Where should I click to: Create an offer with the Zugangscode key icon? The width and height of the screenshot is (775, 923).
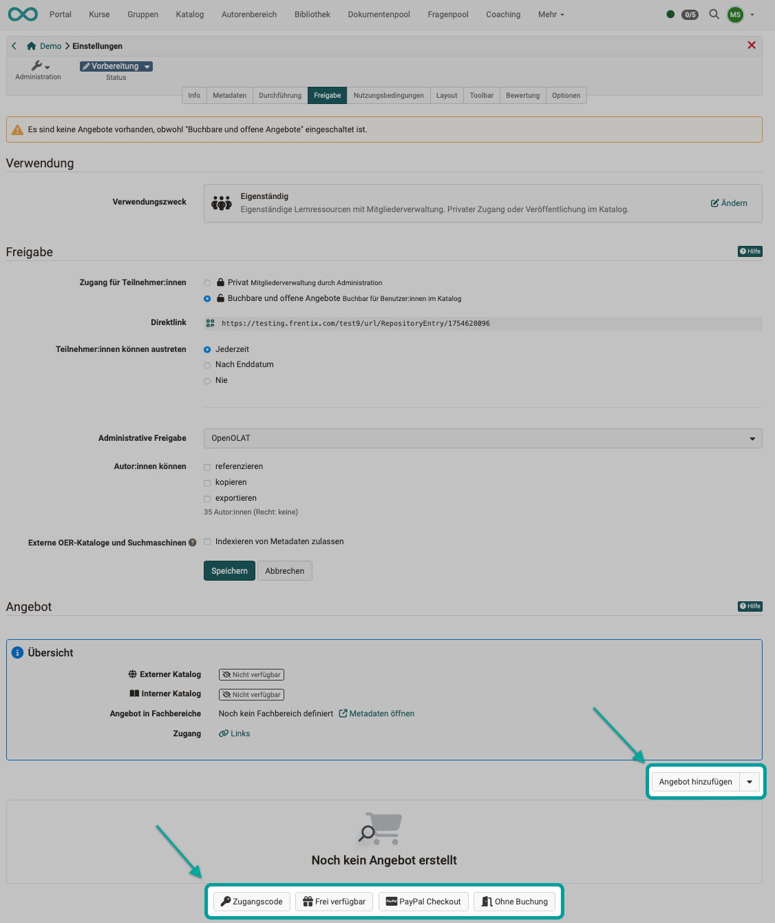click(x=251, y=901)
